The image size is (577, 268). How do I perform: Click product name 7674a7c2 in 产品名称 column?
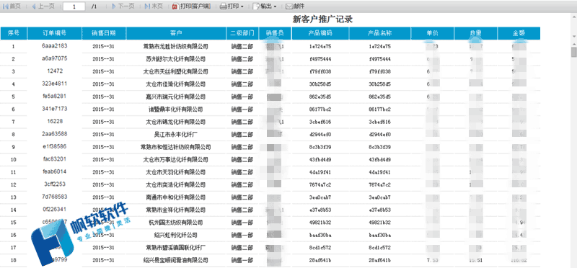pos(380,185)
